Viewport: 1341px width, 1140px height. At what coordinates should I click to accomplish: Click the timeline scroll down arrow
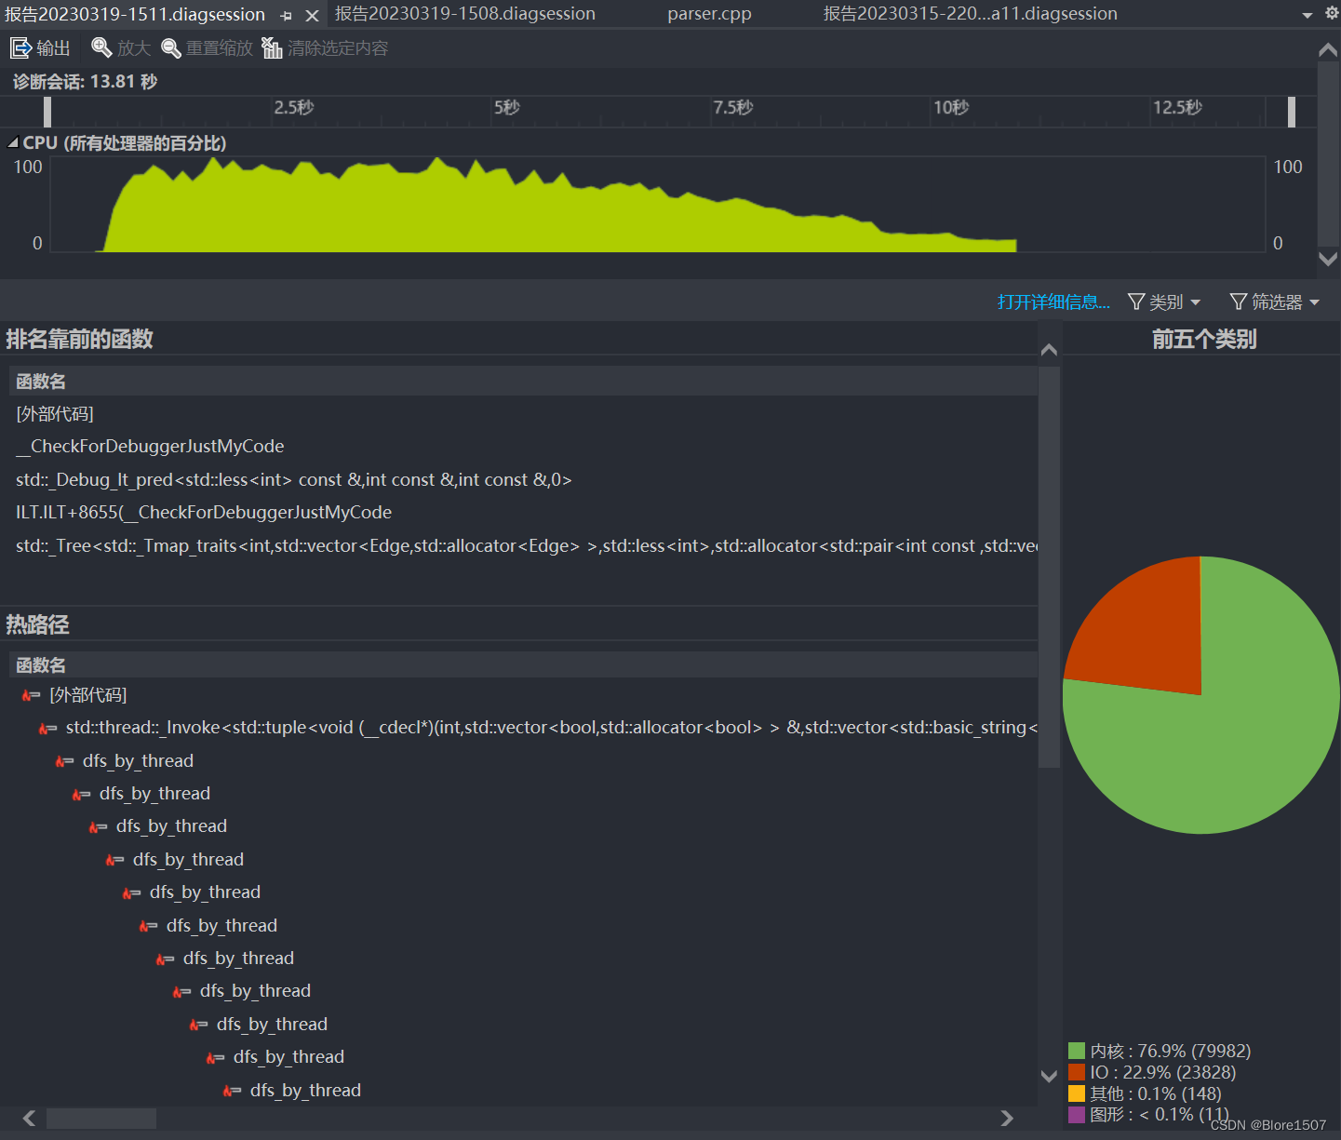(1328, 259)
